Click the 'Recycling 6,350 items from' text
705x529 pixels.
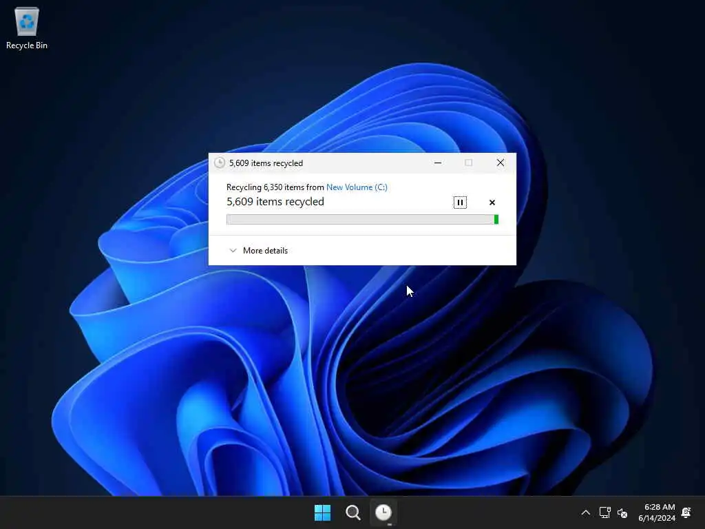[275, 187]
